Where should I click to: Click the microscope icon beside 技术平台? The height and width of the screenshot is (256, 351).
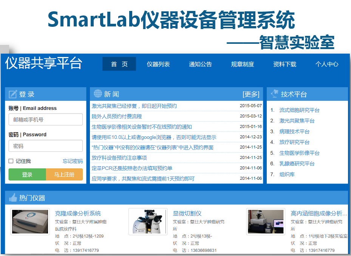tap(275, 94)
